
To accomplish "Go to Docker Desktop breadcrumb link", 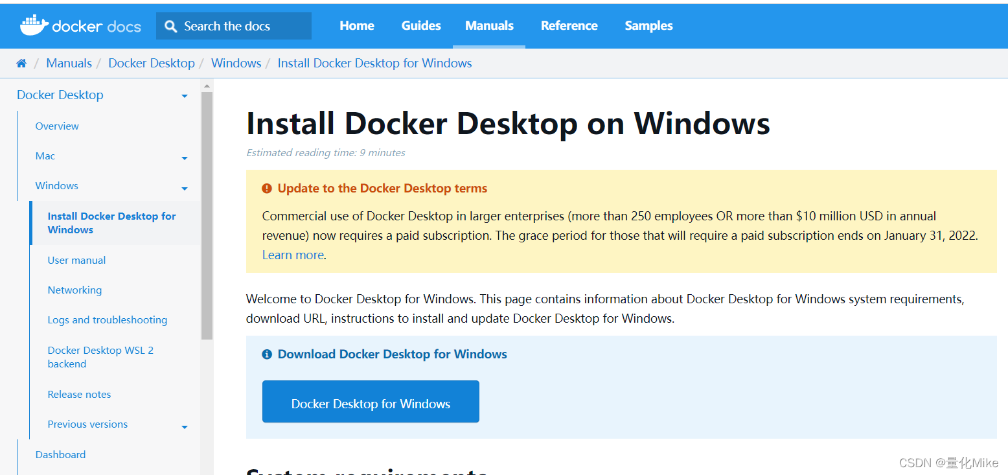I will tap(152, 63).
